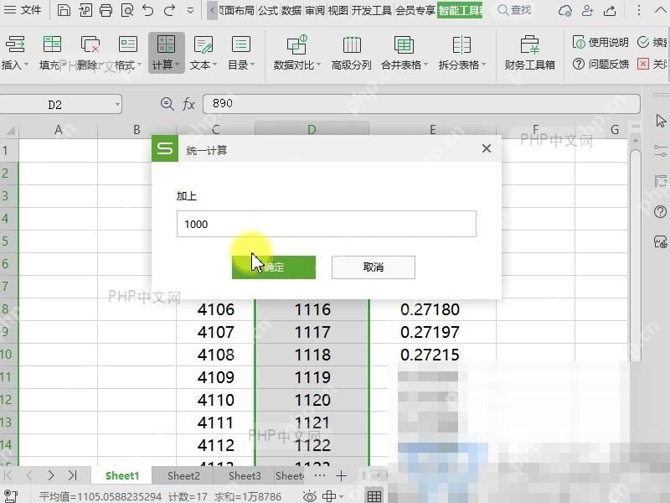Image resolution: width=670 pixels, height=503 pixels.
Task: Open the 文件 menu
Action: coord(23,9)
